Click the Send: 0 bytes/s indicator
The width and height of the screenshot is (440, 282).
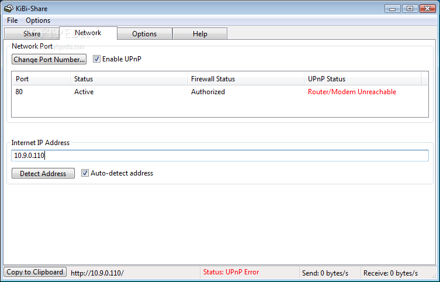coord(325,273)
